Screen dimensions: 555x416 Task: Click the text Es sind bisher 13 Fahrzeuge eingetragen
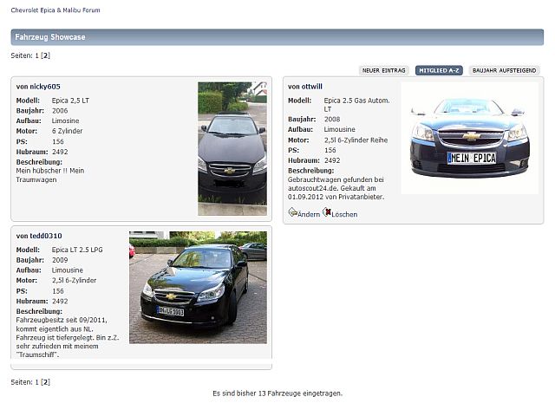[x=277, y=393]
